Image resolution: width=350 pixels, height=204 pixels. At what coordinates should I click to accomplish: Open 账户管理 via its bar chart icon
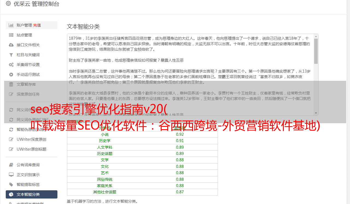11,25
